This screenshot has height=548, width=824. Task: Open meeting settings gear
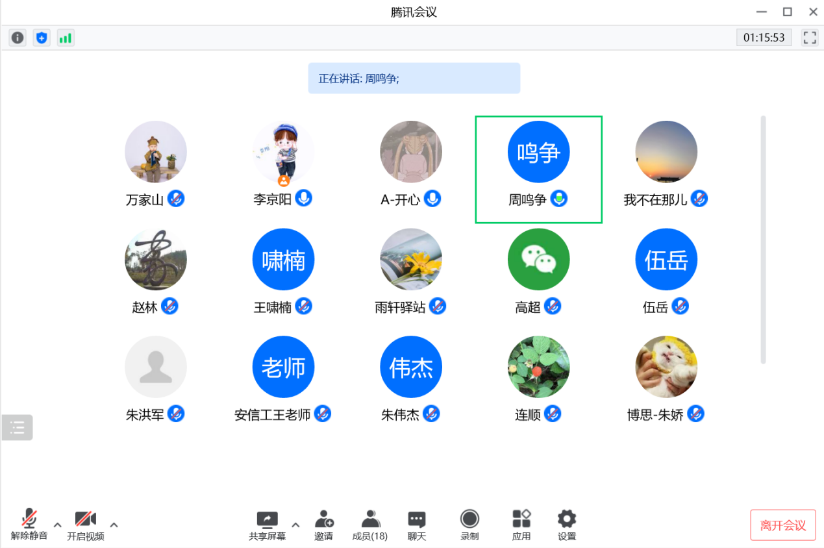coord(566,525)
